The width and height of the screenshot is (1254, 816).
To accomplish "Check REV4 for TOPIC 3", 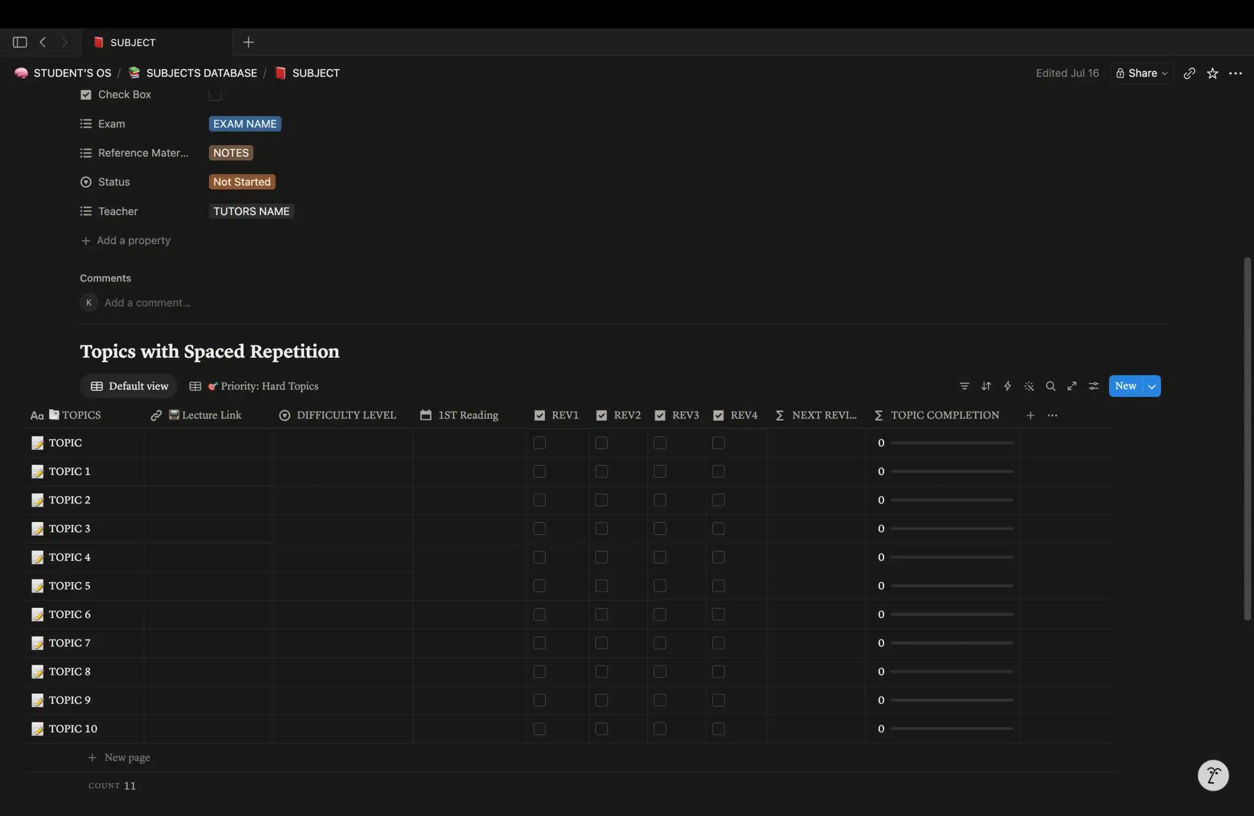I will [718, 528].
